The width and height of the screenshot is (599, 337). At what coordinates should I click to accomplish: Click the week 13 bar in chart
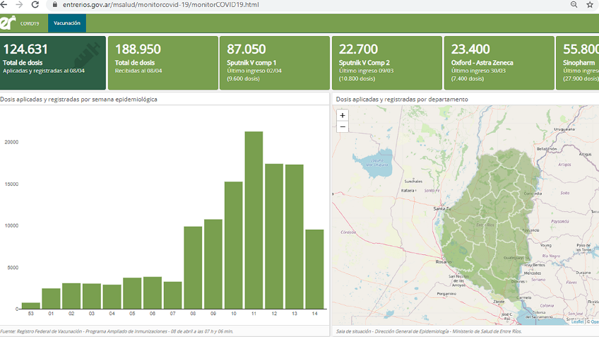(294, 237)
